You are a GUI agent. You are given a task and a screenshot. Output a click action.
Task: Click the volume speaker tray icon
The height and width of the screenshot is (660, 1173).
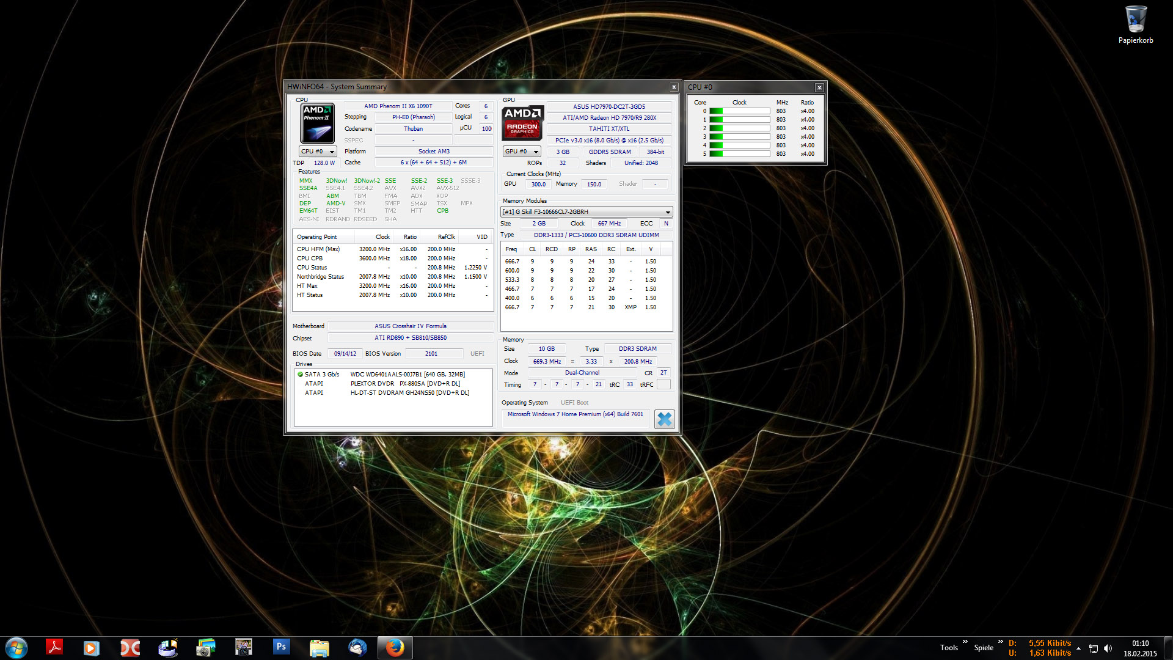[1108, 648]
